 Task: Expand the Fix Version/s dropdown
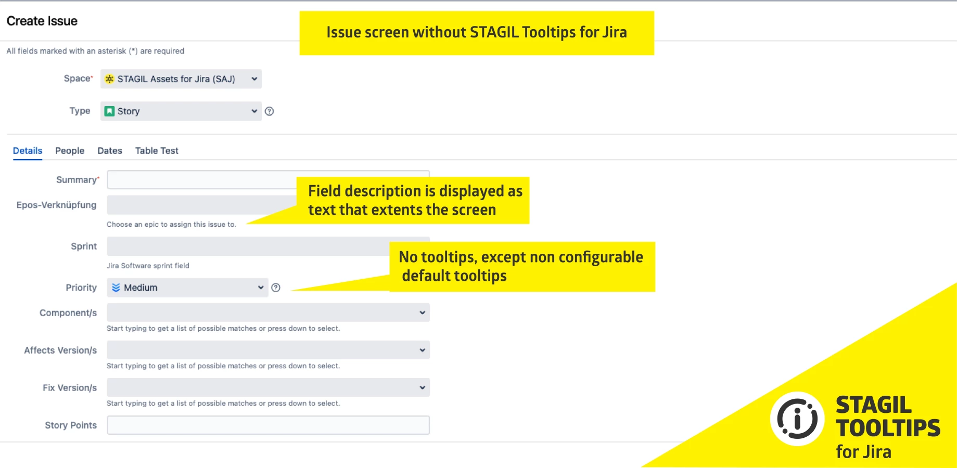click(x=268, y=387)
